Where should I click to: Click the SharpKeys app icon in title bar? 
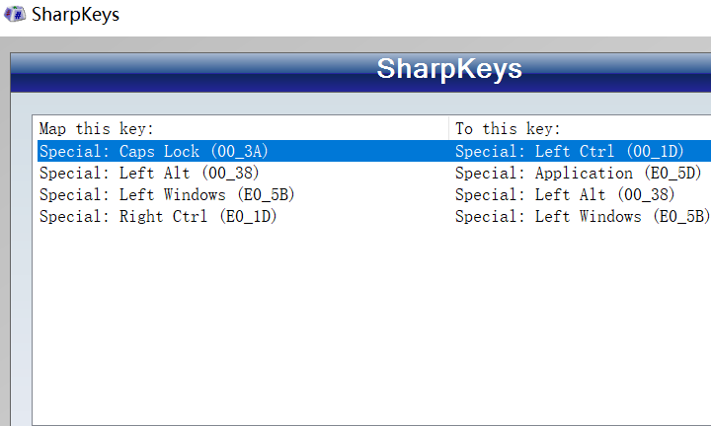click(15, 14)
